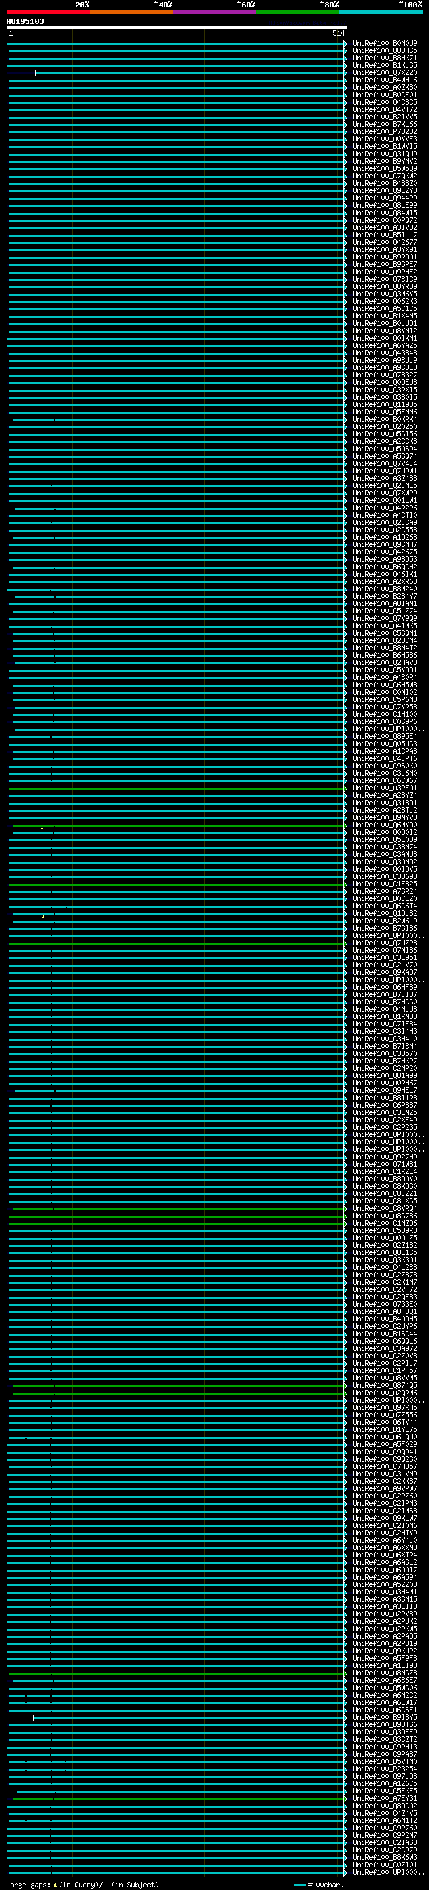Click the UniRef100_Q9KUP2 entry

[x=385, y=1651]
